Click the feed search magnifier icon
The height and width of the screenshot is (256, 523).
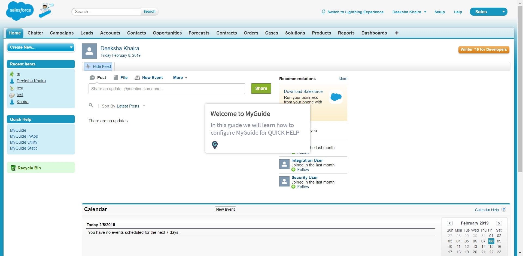pos(91,105)
